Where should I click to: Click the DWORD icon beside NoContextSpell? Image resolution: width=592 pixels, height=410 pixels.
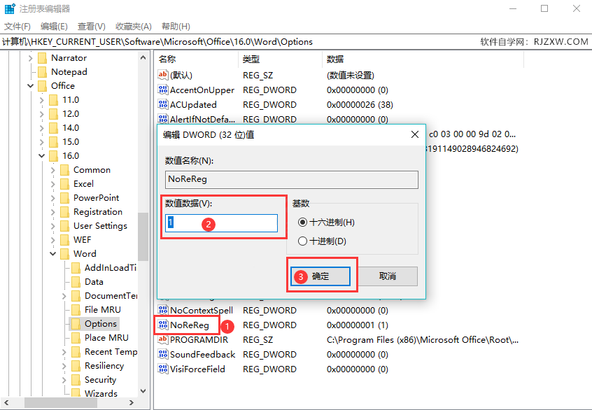tap(164, 310)
